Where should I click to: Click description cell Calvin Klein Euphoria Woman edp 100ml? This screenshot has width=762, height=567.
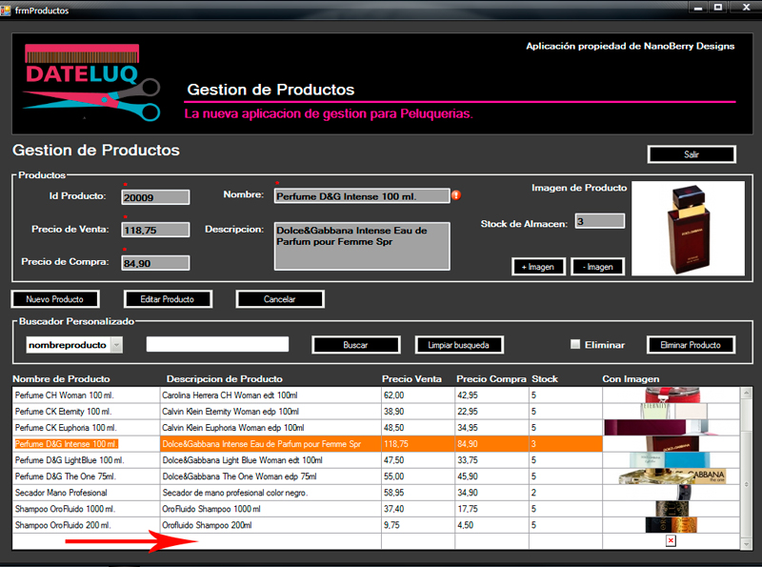point(271,428)
